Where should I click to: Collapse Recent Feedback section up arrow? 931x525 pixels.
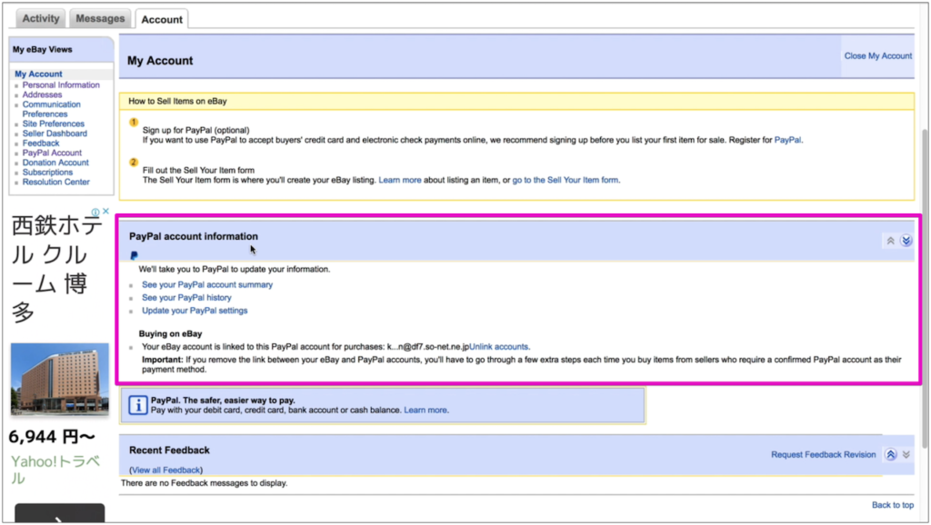click(890, 454)
